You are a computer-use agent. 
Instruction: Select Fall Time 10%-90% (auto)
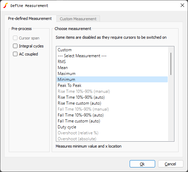[x=112, y=115]
